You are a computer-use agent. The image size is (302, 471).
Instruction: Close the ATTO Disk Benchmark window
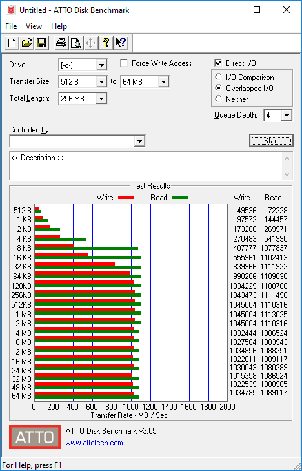pyautogui.click(x=287, y=10)
